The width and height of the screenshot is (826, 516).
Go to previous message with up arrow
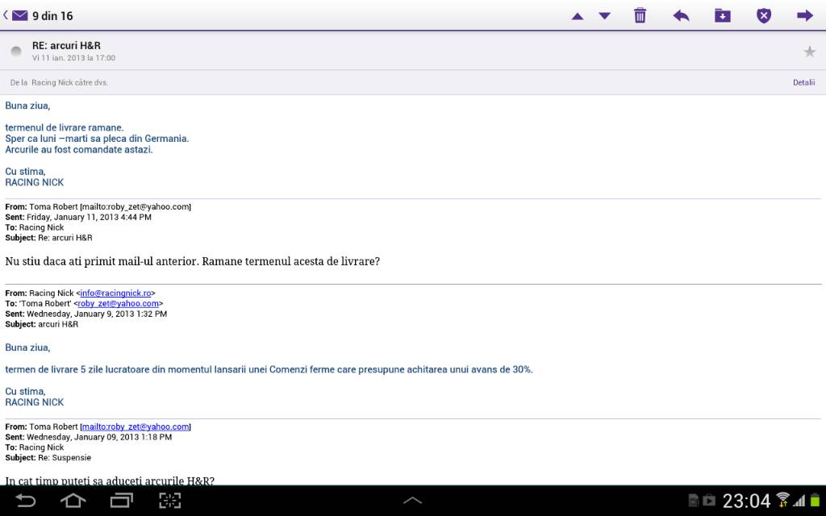[x=578, y=16]
